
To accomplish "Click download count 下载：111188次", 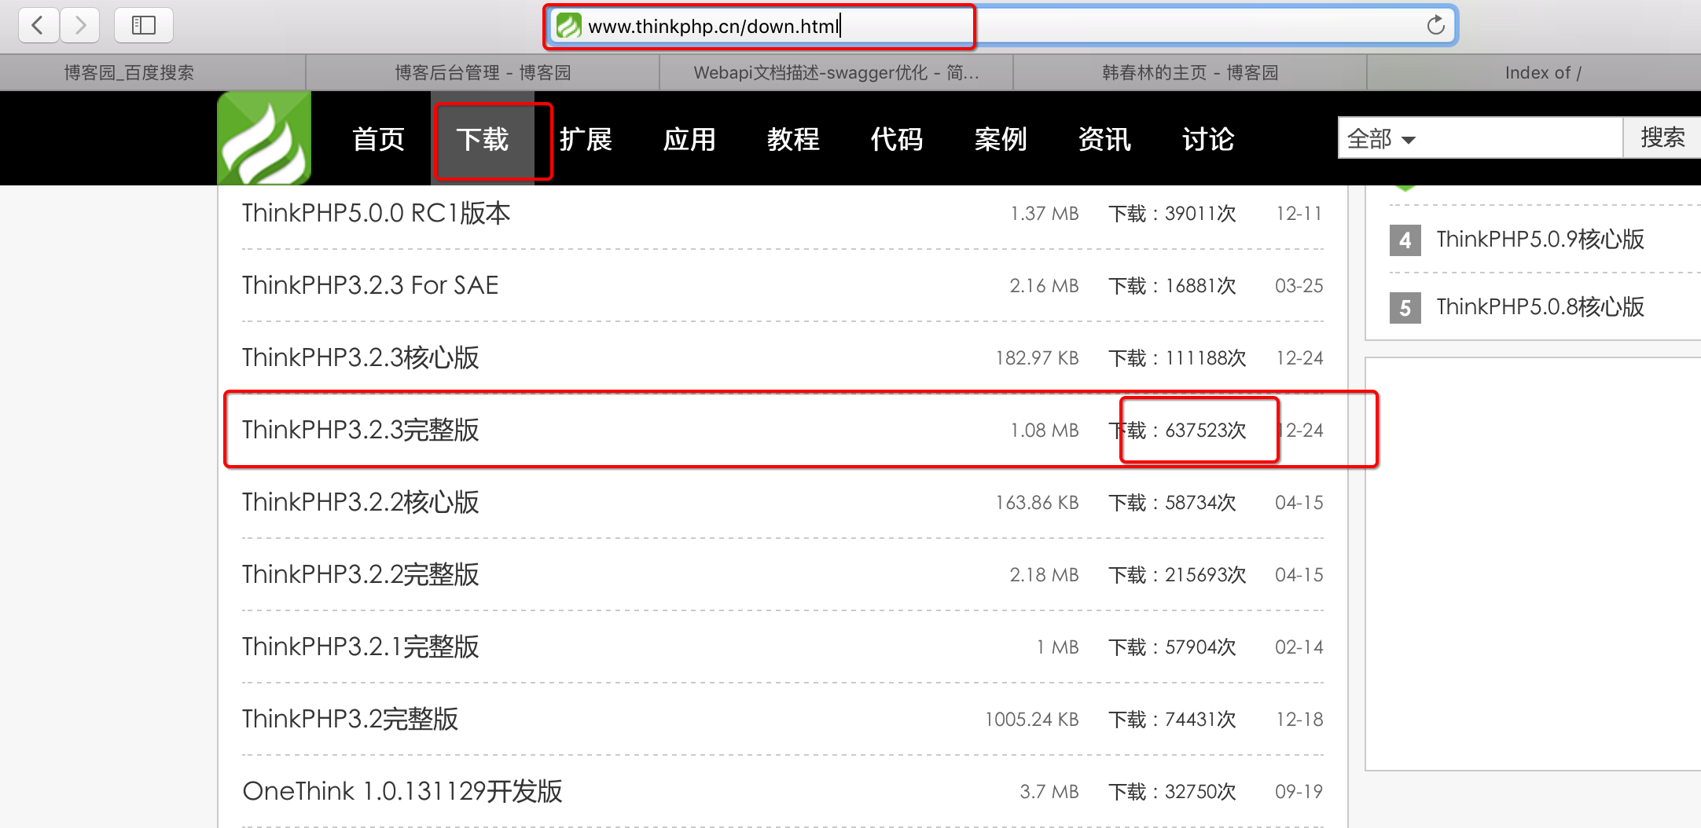I will click(x=1177, y=357).
